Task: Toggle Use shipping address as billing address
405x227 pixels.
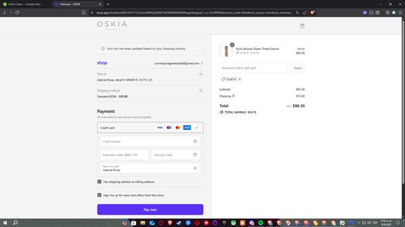Action: pos(99,182)
